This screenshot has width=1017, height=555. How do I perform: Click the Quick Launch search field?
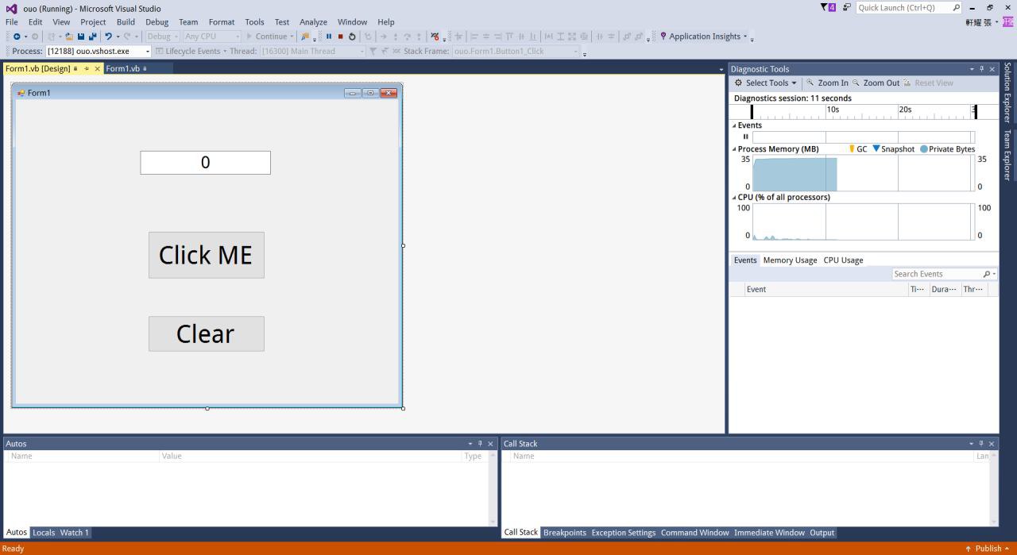pyautogui.click(x=903, y=8)
